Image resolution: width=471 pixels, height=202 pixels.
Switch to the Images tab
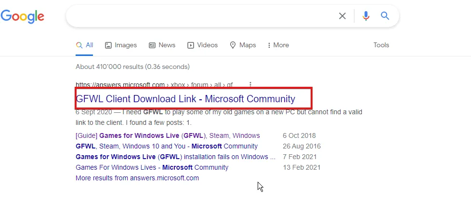(x=121, y=45)
